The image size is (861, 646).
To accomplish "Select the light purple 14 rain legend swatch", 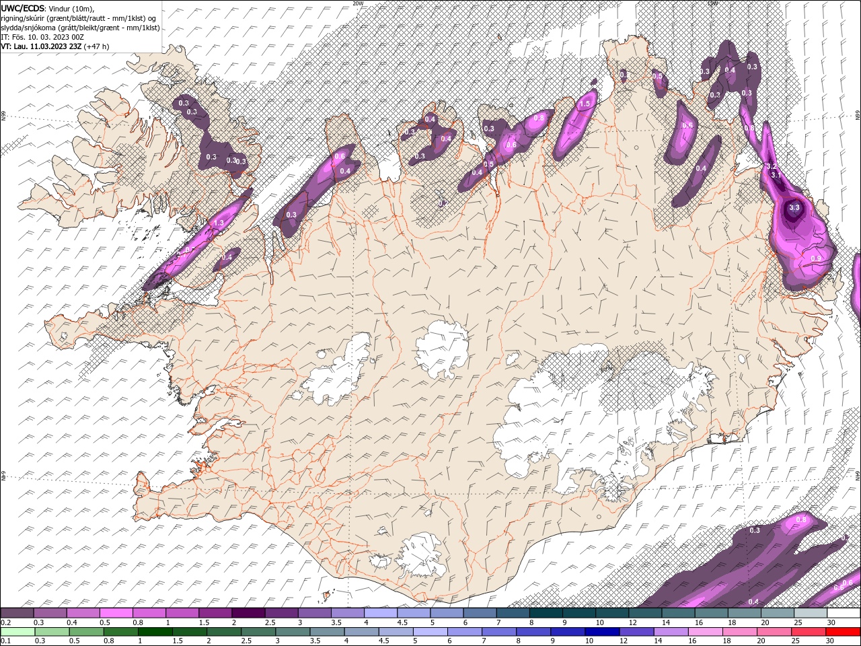I will tap(671, 632).
